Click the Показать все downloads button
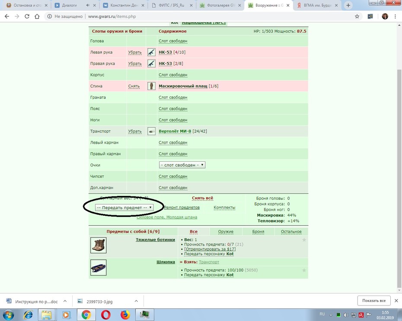 pyautogui.click(x=374, y=301)
